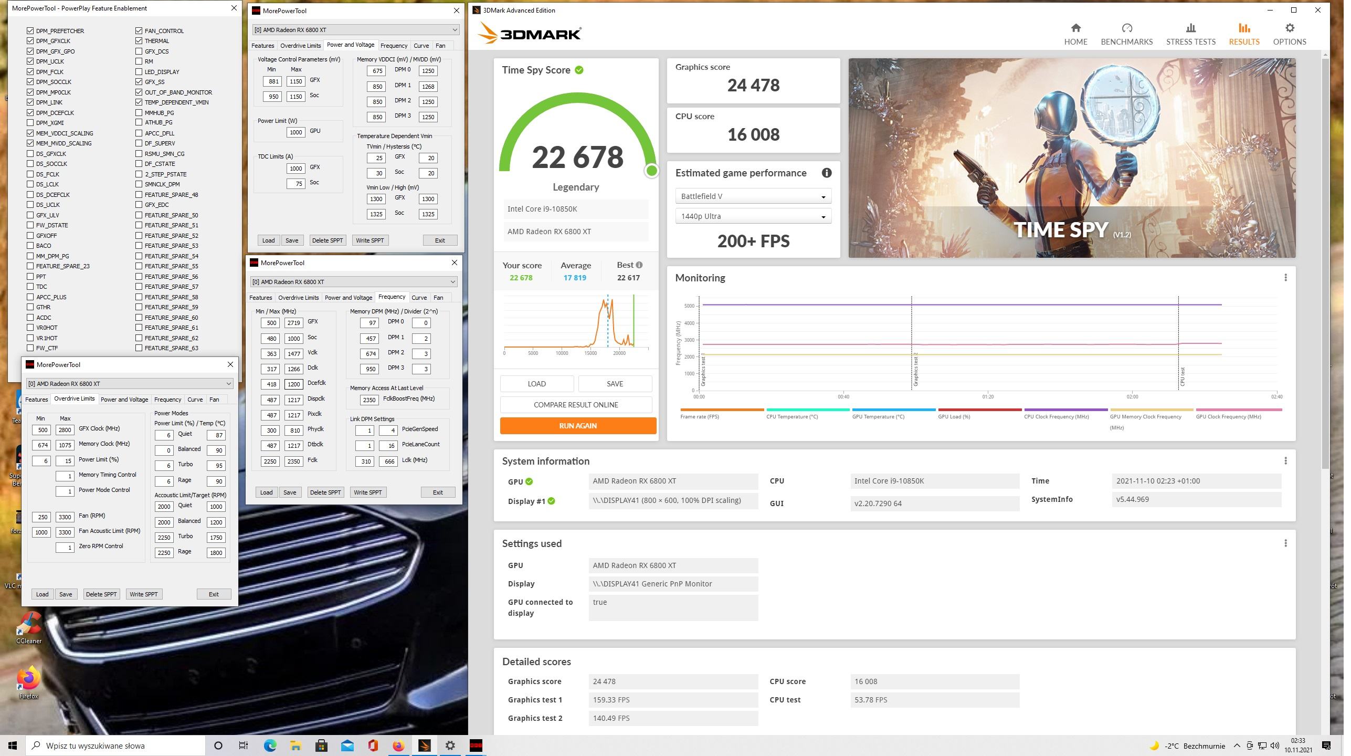Click the Windows Start button

click(x=13, y=746)
